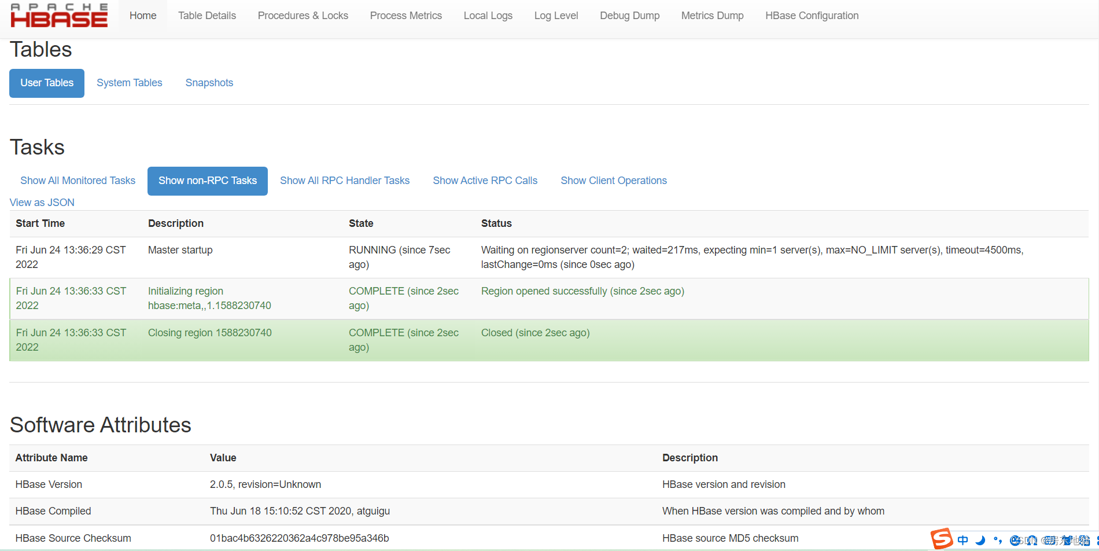
Task: Click the Status column header
Action: [496, 223]
